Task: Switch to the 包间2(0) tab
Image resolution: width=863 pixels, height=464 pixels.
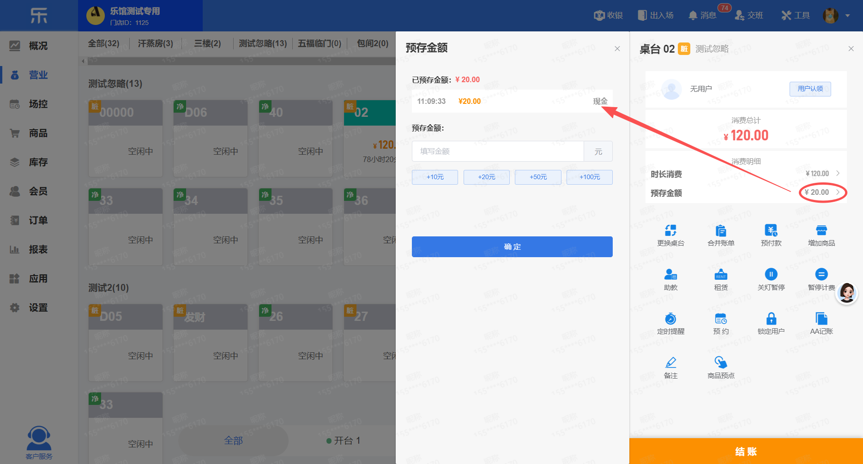Action: pyautogui.click(x=373, y=43)
